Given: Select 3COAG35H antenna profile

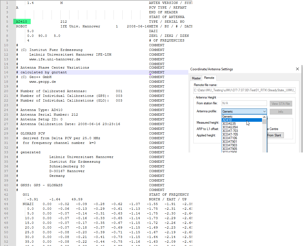Looking at the screenshot, I should 242,127.
